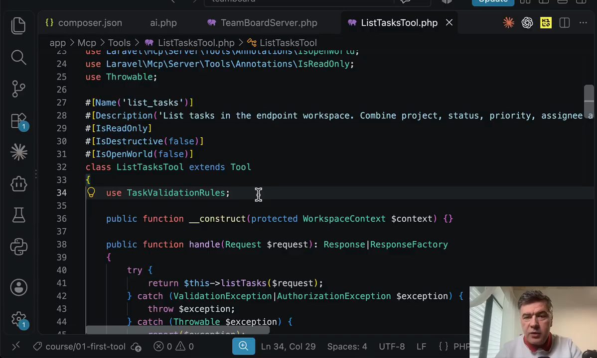Open the Explorer view in activity bar
Viewport: 597px width, 358px height.
(x=18, y=26)
